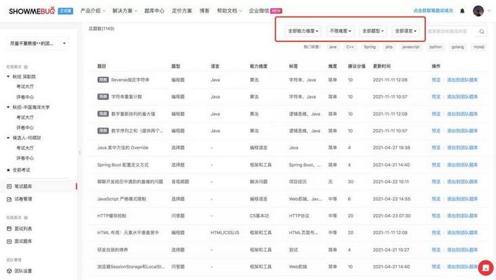The image size is (496, 280).
Task: Collapse the first 秋招 tree node
Action: [8, 77]
